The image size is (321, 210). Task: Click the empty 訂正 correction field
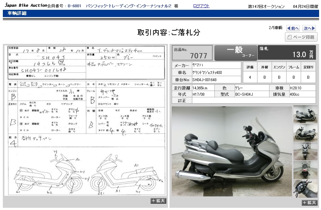tap(254, 100)
